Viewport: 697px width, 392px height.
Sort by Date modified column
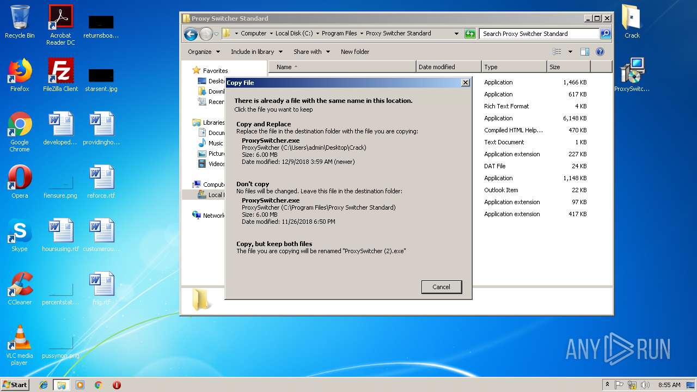point(449,67)
